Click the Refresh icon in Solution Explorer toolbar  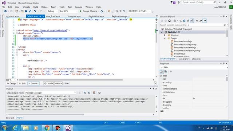point(184,21)
